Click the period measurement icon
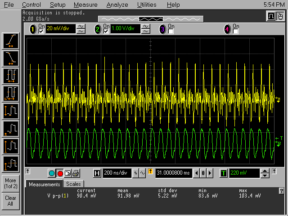This screenshot has height=216, width=288. pos(11,75)
